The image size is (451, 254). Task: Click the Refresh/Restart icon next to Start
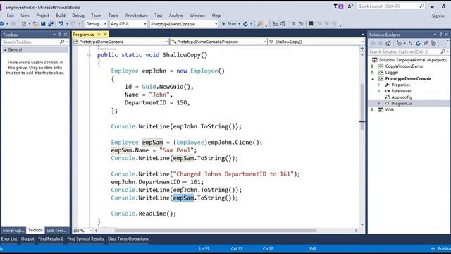pos(245,24)
